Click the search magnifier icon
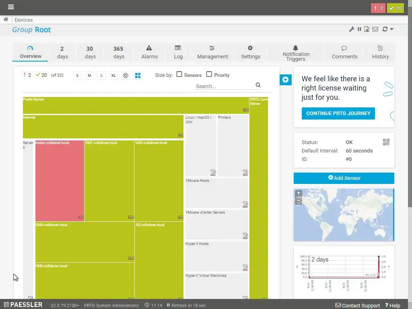The height and width of the screenshot is (309, 412). [x=258, y=85]
